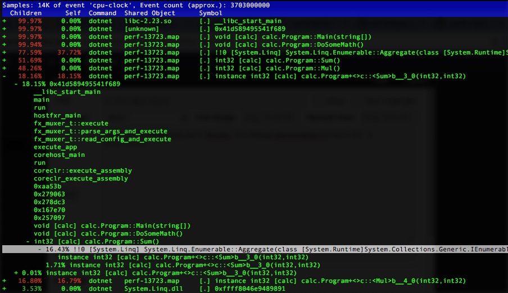Select the 1.71% <Sum>b__3_0 entry
The height and width of the screenshot is (293, 508).
point(183,265)
